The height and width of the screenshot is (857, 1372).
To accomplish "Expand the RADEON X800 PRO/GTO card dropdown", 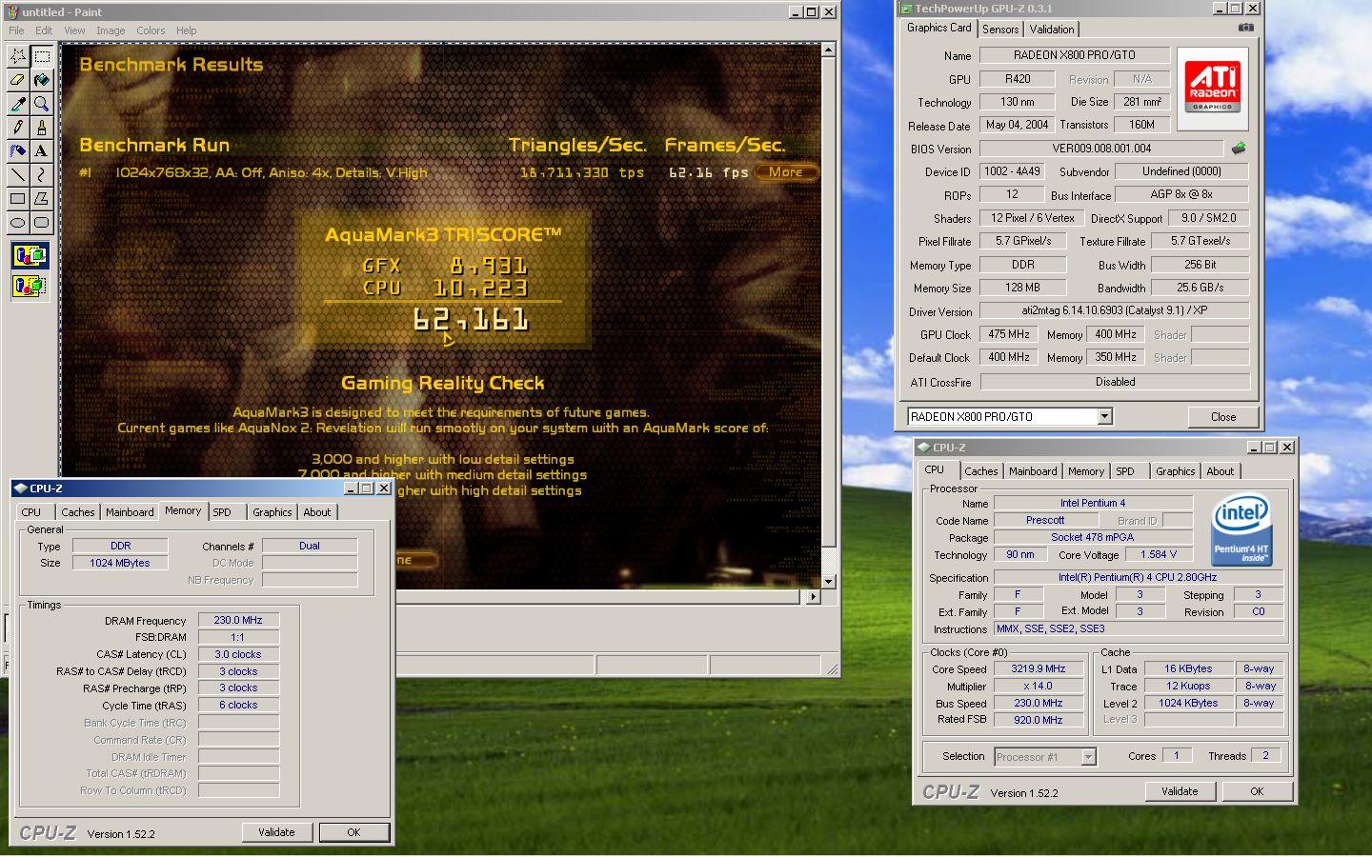I will [1104, 416].
